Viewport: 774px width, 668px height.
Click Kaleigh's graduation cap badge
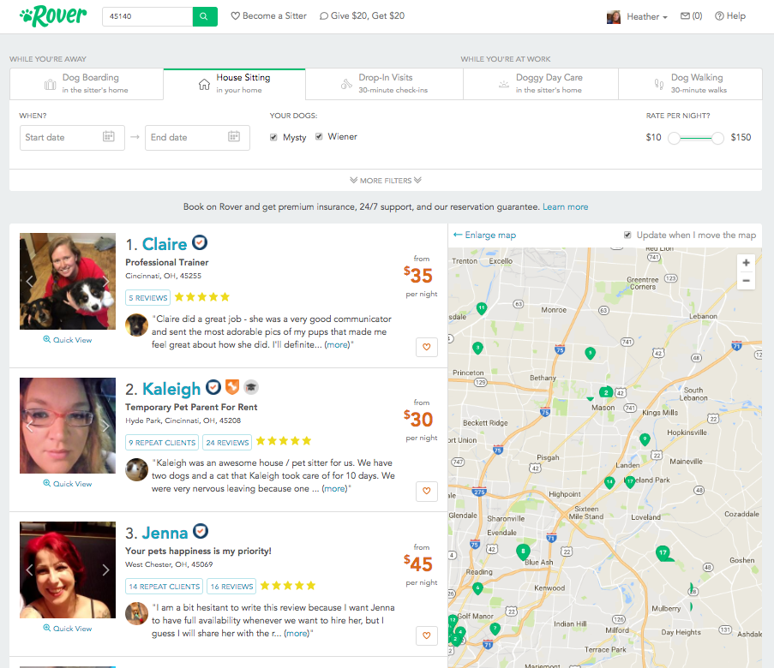(251, 387)
